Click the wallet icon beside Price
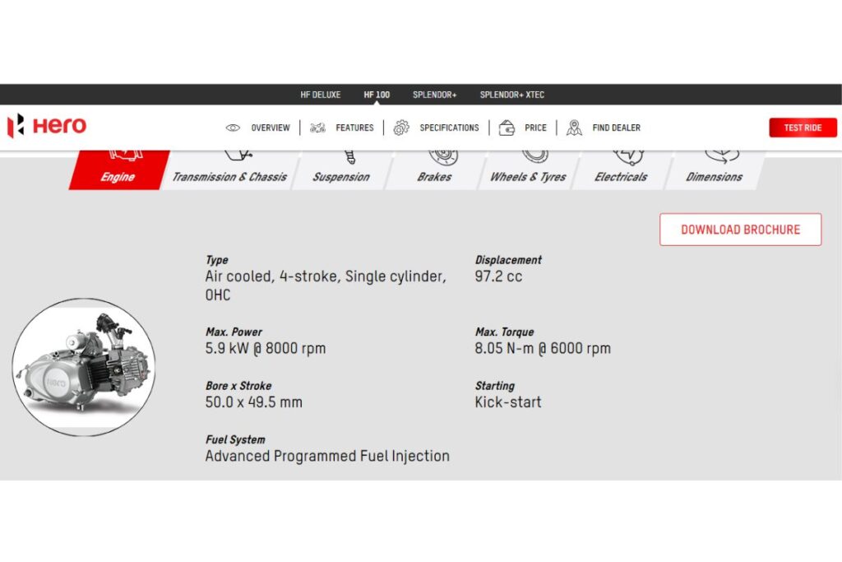842x562 pixels. tap(507, 128)
